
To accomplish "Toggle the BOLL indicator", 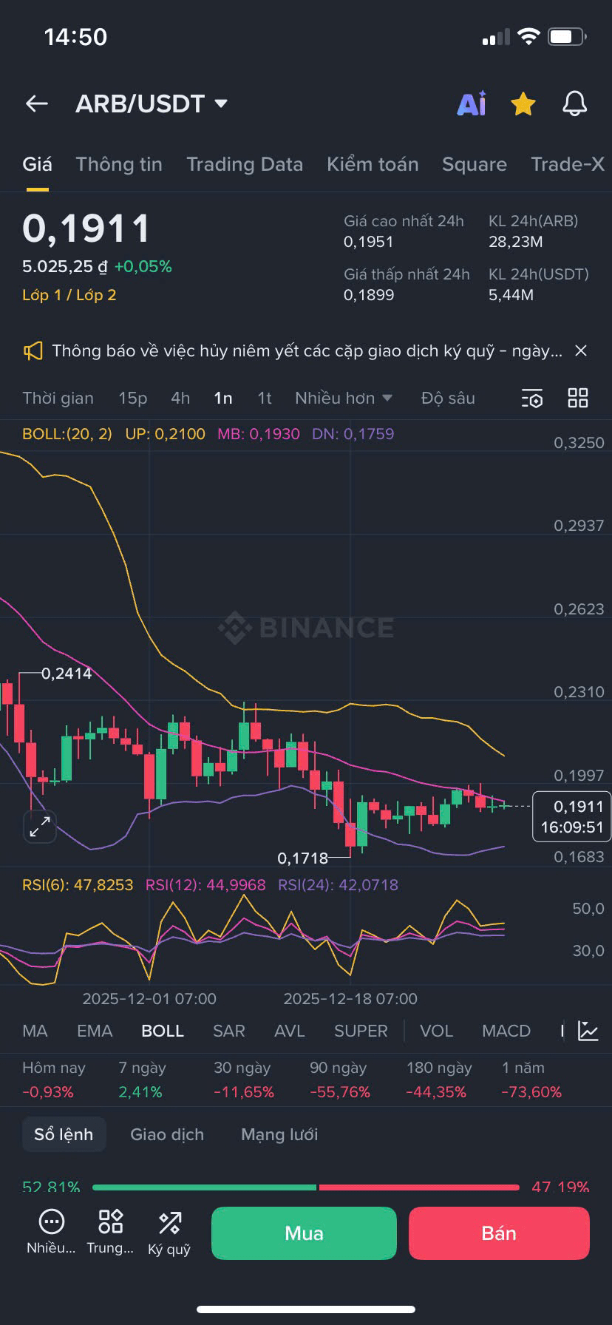I will (x=163, y=1031).
